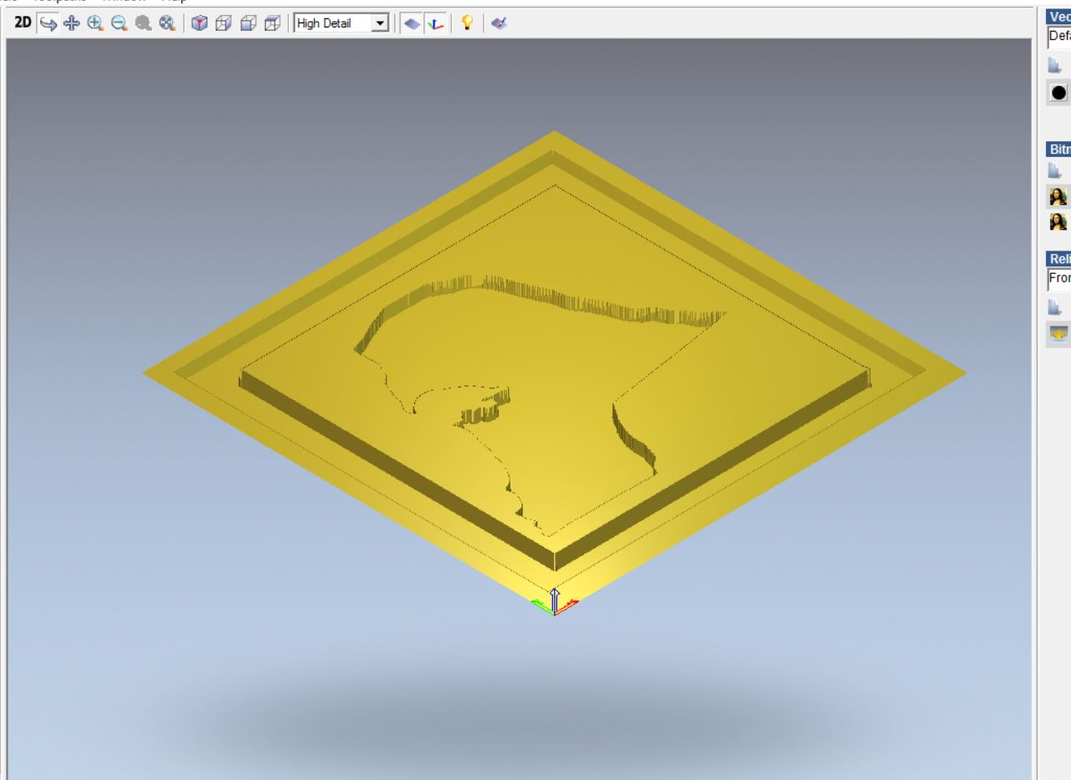Open the Vectors layer name dropdown
This screenshot has width=1071, height=780.
[1059, 38]
